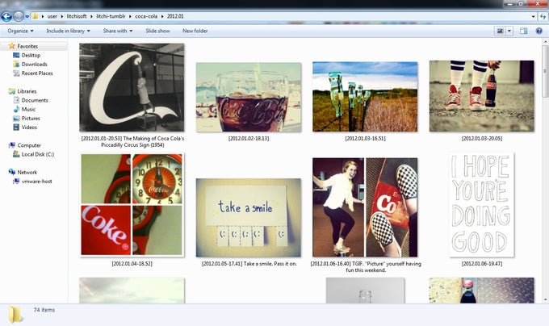
Task: Click the Local Disk drive icon
Action: [16, 154]
